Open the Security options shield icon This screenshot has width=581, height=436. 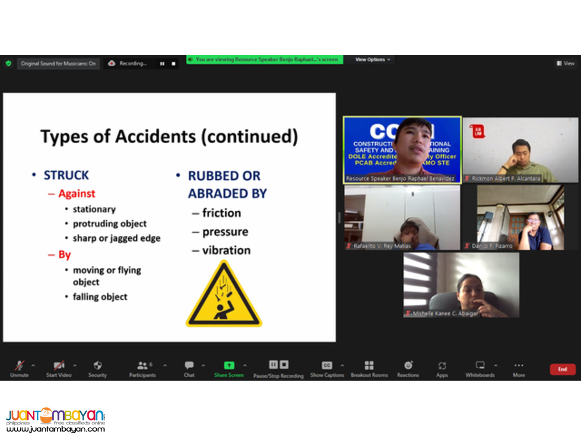[97, 365]
